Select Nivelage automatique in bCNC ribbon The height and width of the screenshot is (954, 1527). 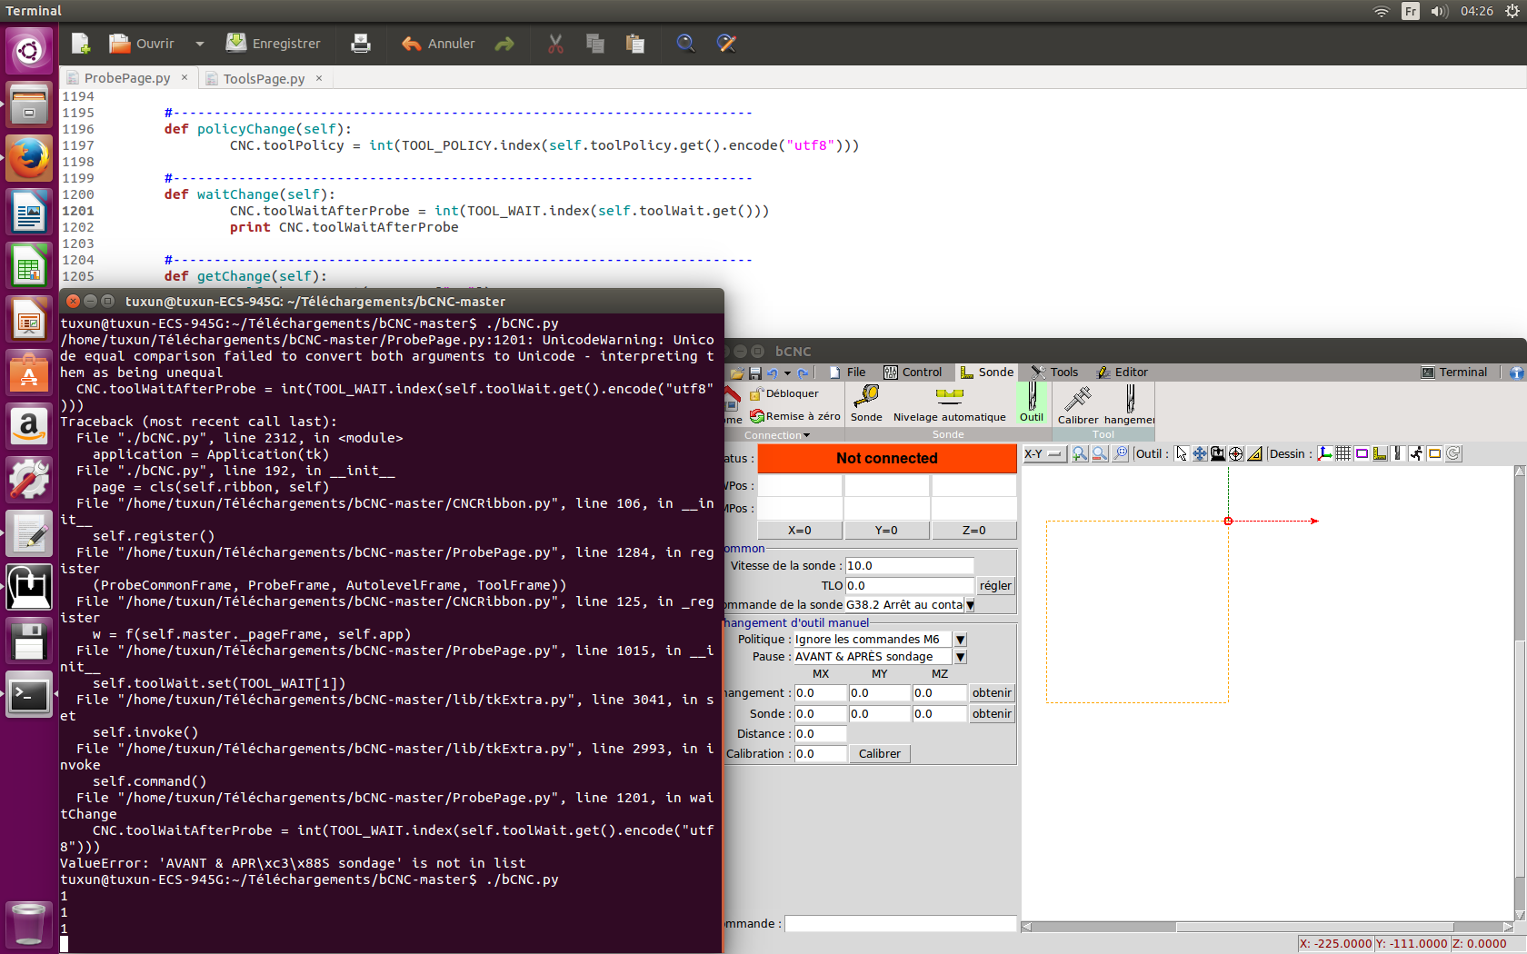(x=949, y=403)
